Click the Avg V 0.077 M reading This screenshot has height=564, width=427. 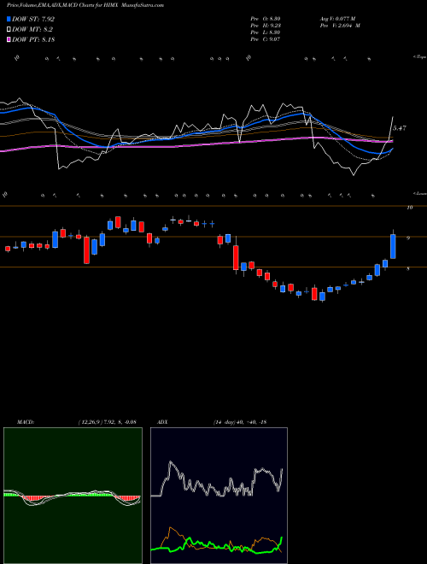click(x=337, y=19)
